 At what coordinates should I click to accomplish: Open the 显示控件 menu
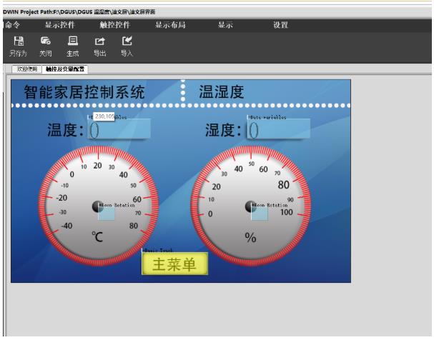pos(60,25)
